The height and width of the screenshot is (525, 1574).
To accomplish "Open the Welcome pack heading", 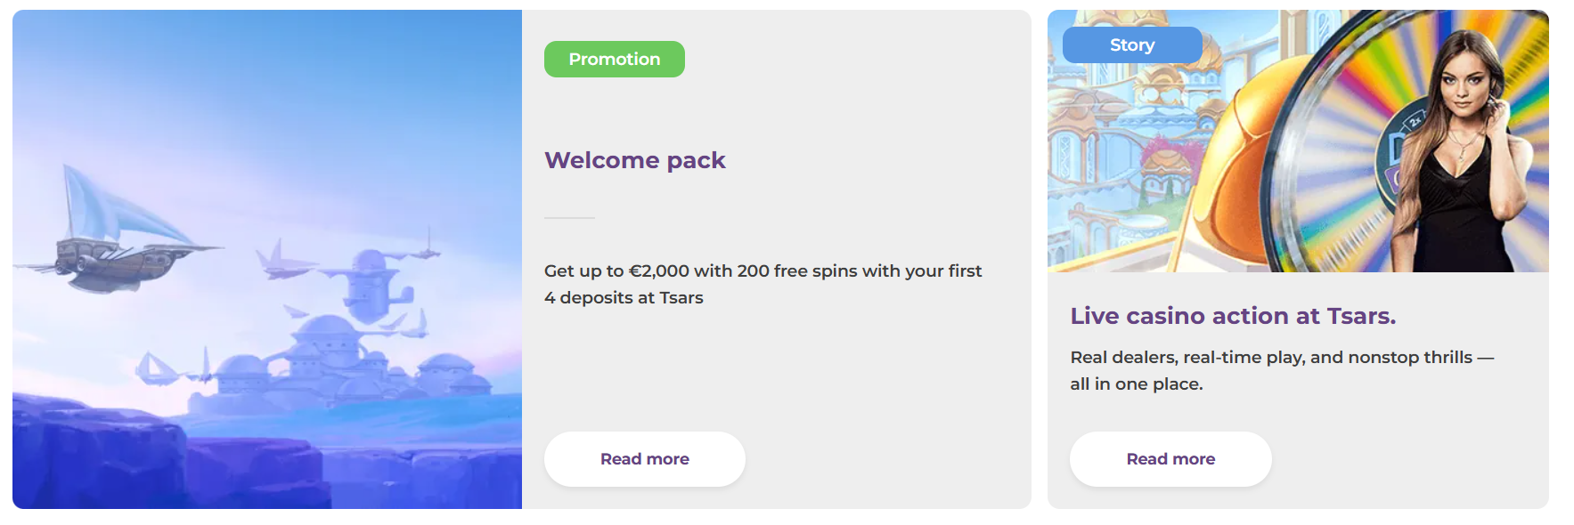I will 635,160.
